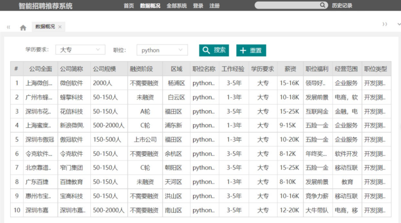This screenshot has height=223, width=401.
Task: Click the 白云区 area cell
Action: [176, 97]
